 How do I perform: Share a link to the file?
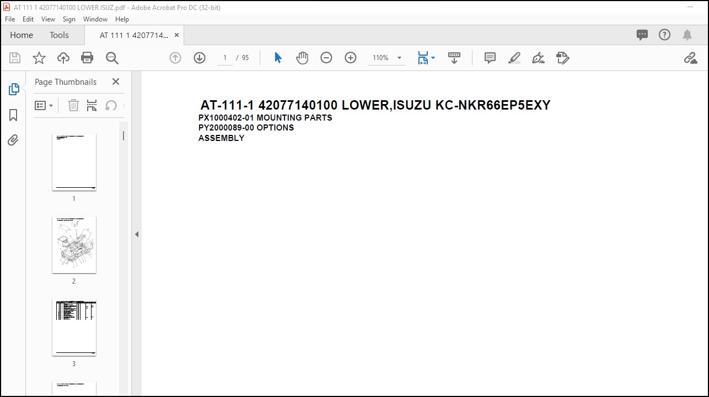pyautogui.click(x=690, y=58)
